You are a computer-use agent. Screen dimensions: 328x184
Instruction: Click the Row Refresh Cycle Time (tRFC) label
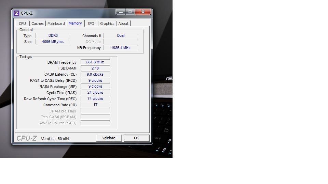pyautogui.click(x=50, y=99)
